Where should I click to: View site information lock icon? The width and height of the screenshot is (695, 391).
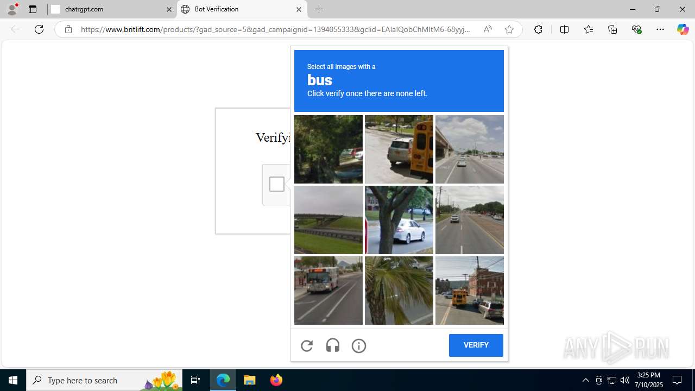pyautogui.click(x=68, y=29)
